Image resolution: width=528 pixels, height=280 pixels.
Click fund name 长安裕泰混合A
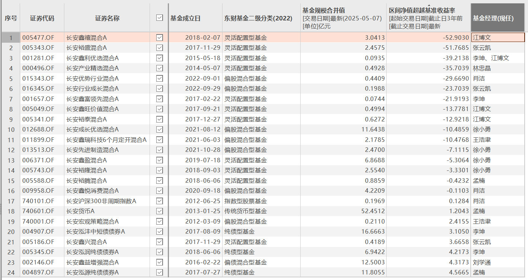tap(87, 119)
